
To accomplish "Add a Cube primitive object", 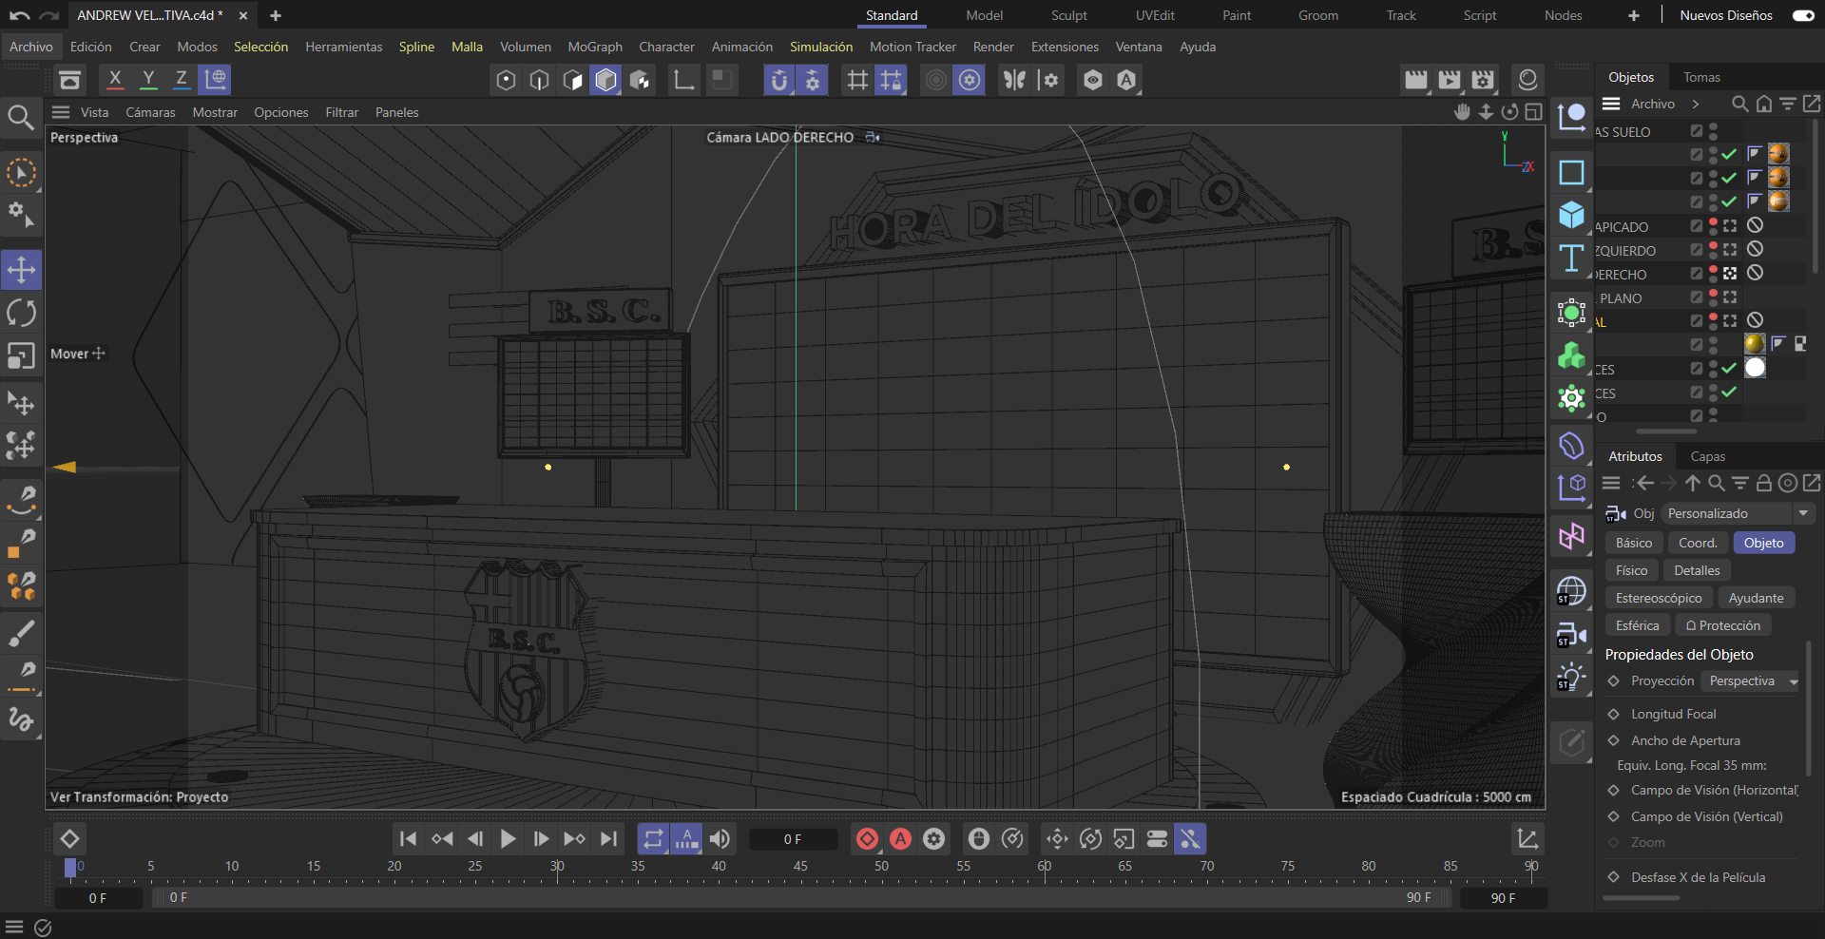I will [x=1571, y=215].
